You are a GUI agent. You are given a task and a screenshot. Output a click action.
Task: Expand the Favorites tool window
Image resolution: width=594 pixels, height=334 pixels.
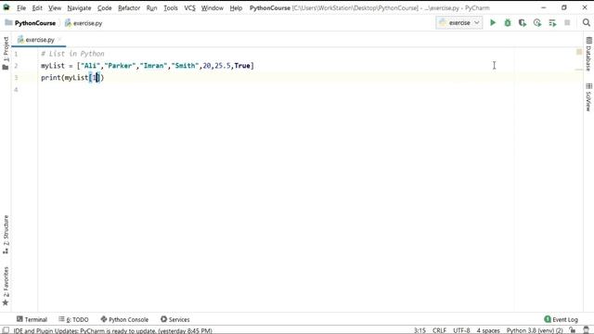tap(6, 287)
